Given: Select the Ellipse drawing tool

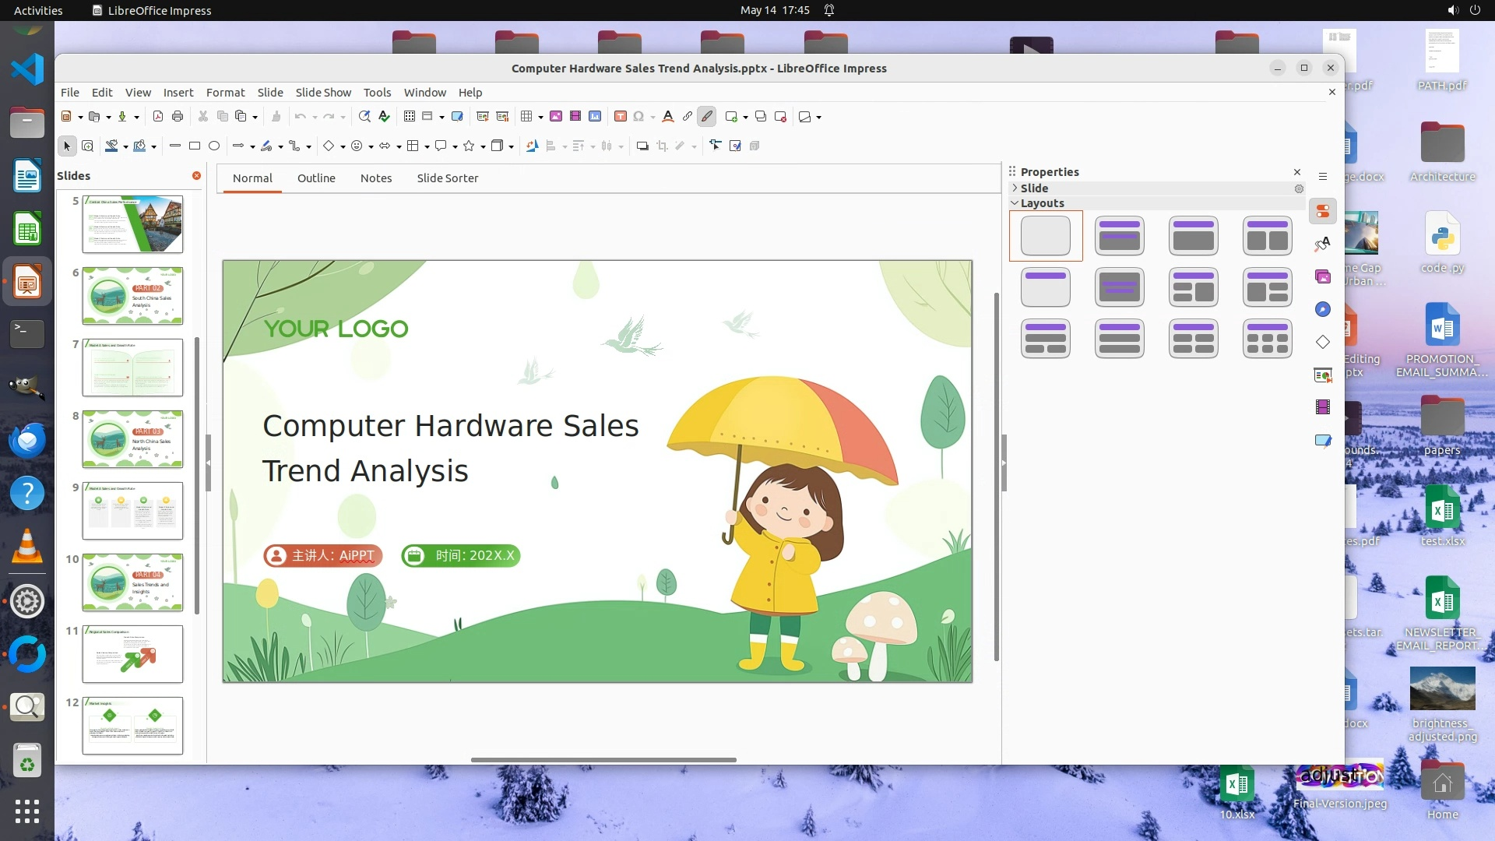Looking at the screenshot, I should coord(214,146).
